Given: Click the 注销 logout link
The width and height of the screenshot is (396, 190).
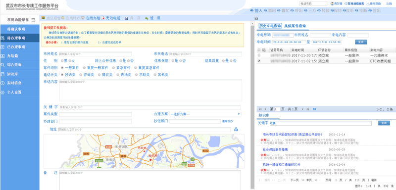Looking at the screenshot, I should tap(389, 3).
